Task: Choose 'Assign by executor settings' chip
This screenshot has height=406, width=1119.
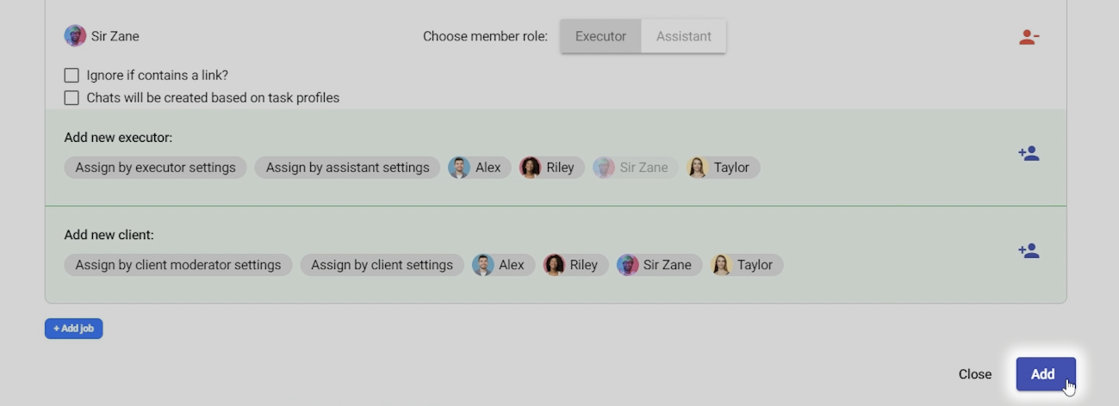Action: coord(155,168)
